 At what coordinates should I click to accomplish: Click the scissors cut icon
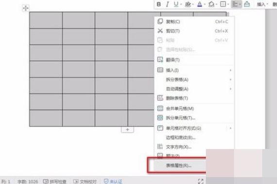pos(160,31)
